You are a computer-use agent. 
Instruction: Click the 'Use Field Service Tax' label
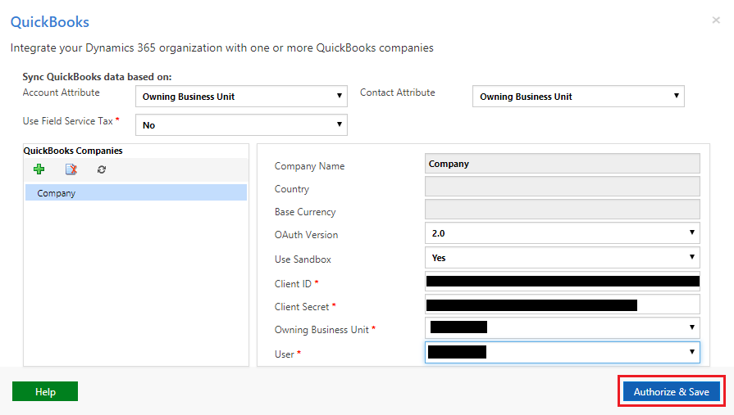click(68, 121)
